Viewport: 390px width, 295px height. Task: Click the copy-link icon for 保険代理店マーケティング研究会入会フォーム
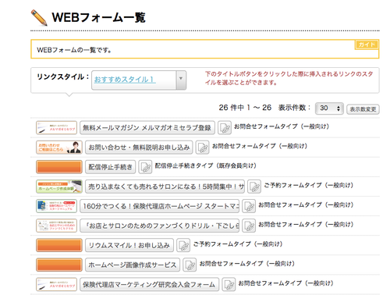(229, 285)
